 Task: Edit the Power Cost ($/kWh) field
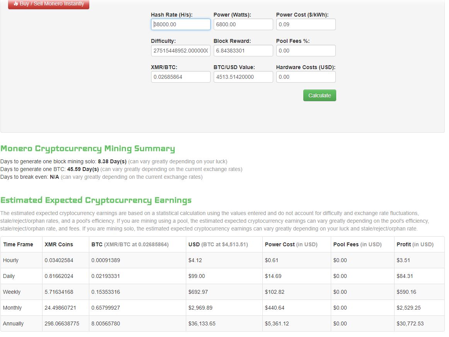306,24
